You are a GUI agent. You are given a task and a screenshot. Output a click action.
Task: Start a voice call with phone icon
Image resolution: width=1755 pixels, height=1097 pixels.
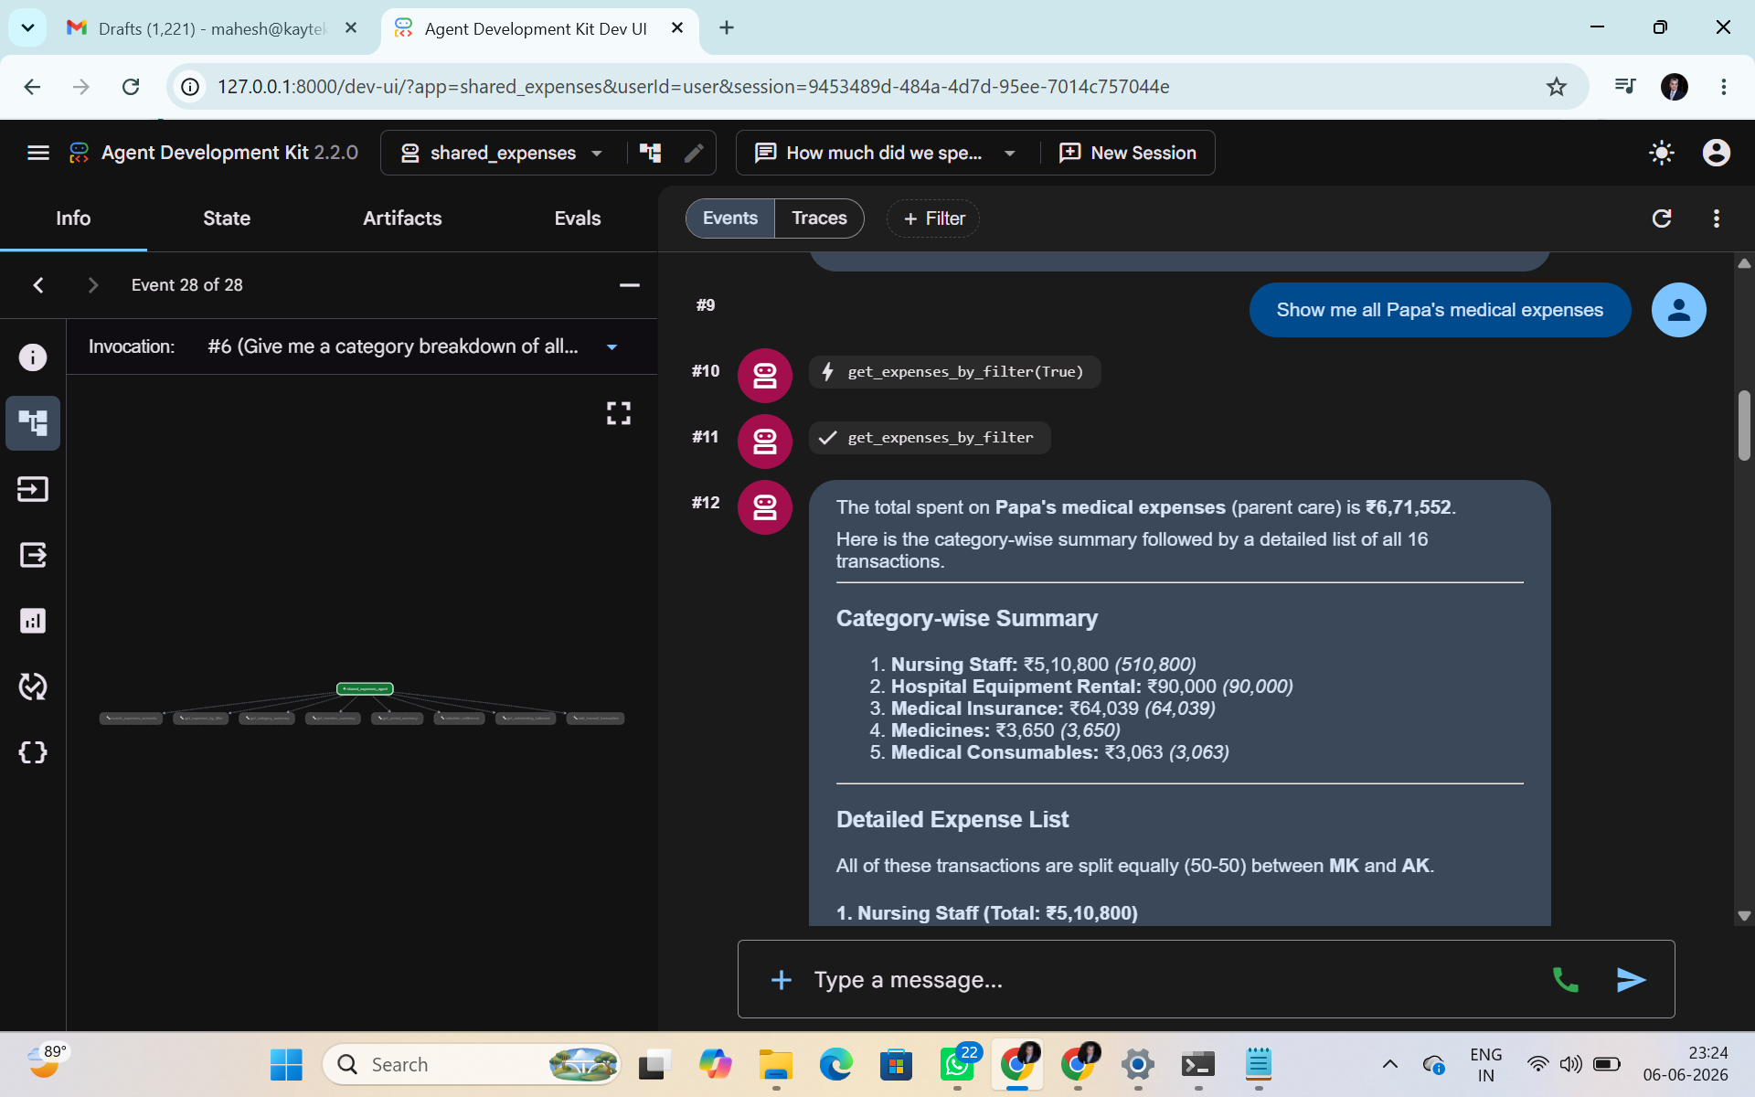(x=1565, y=980)
